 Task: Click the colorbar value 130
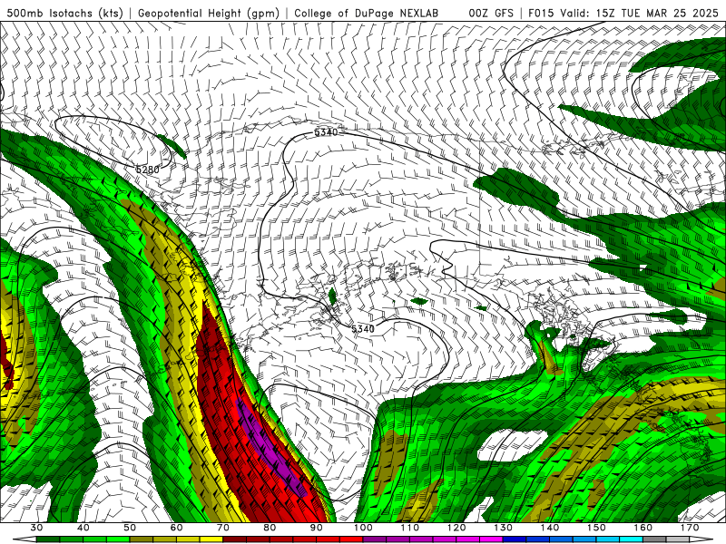click(504, 528)
